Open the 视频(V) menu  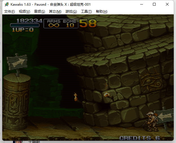pos(24,12)
